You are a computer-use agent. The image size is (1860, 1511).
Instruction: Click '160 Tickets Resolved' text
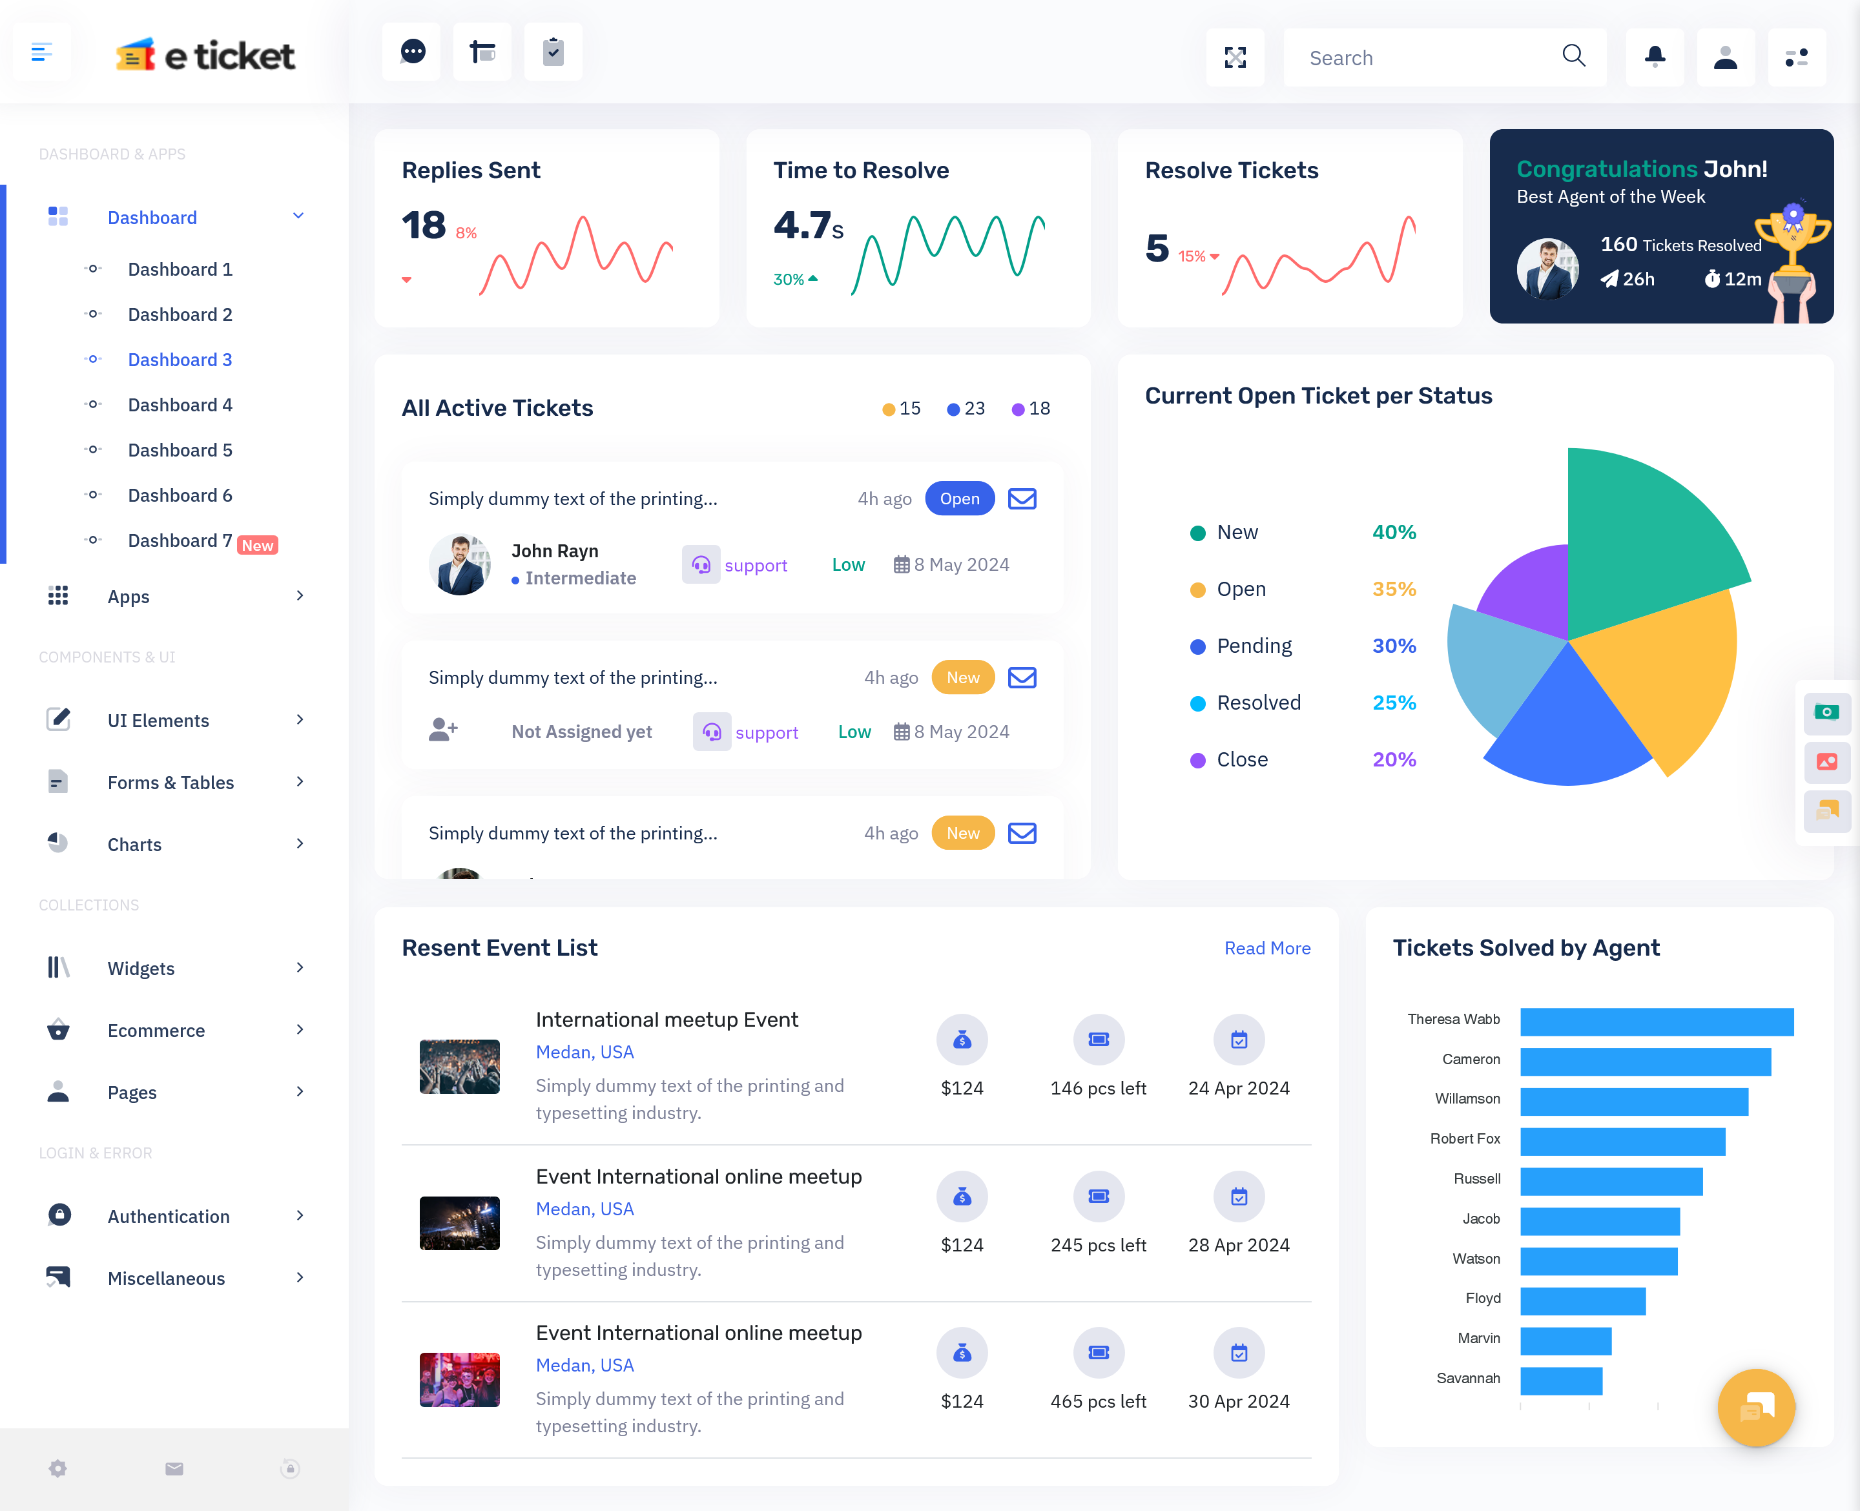(x=1680, y=245)
